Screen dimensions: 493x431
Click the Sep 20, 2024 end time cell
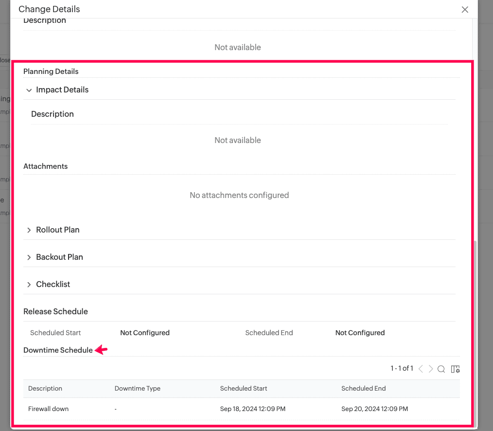[374, 409]
